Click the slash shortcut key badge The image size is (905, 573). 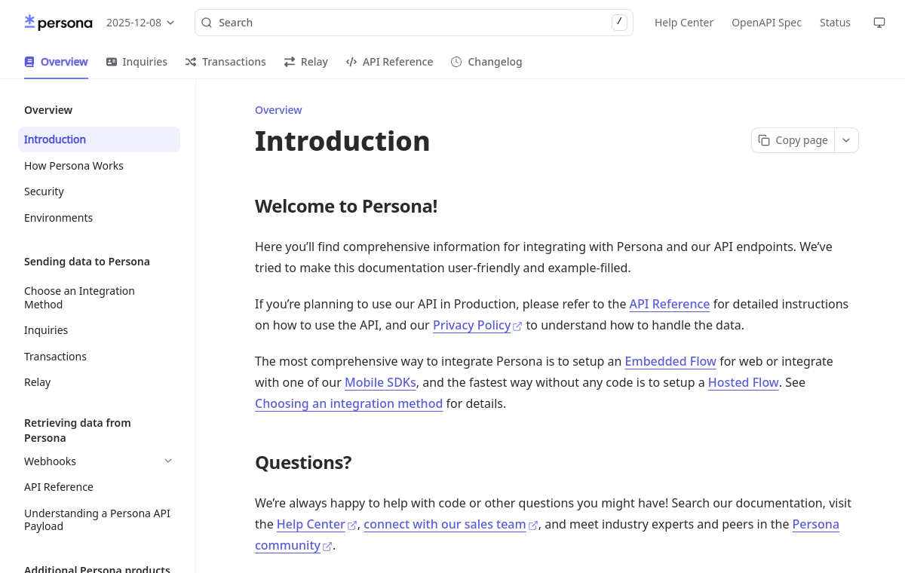(619, 22)
